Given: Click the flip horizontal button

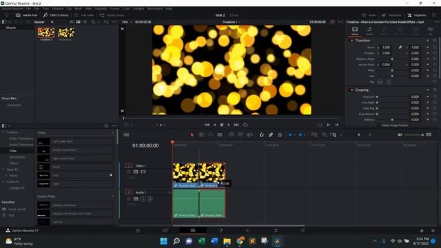Looking at the screenshot, I should [380, 82].
